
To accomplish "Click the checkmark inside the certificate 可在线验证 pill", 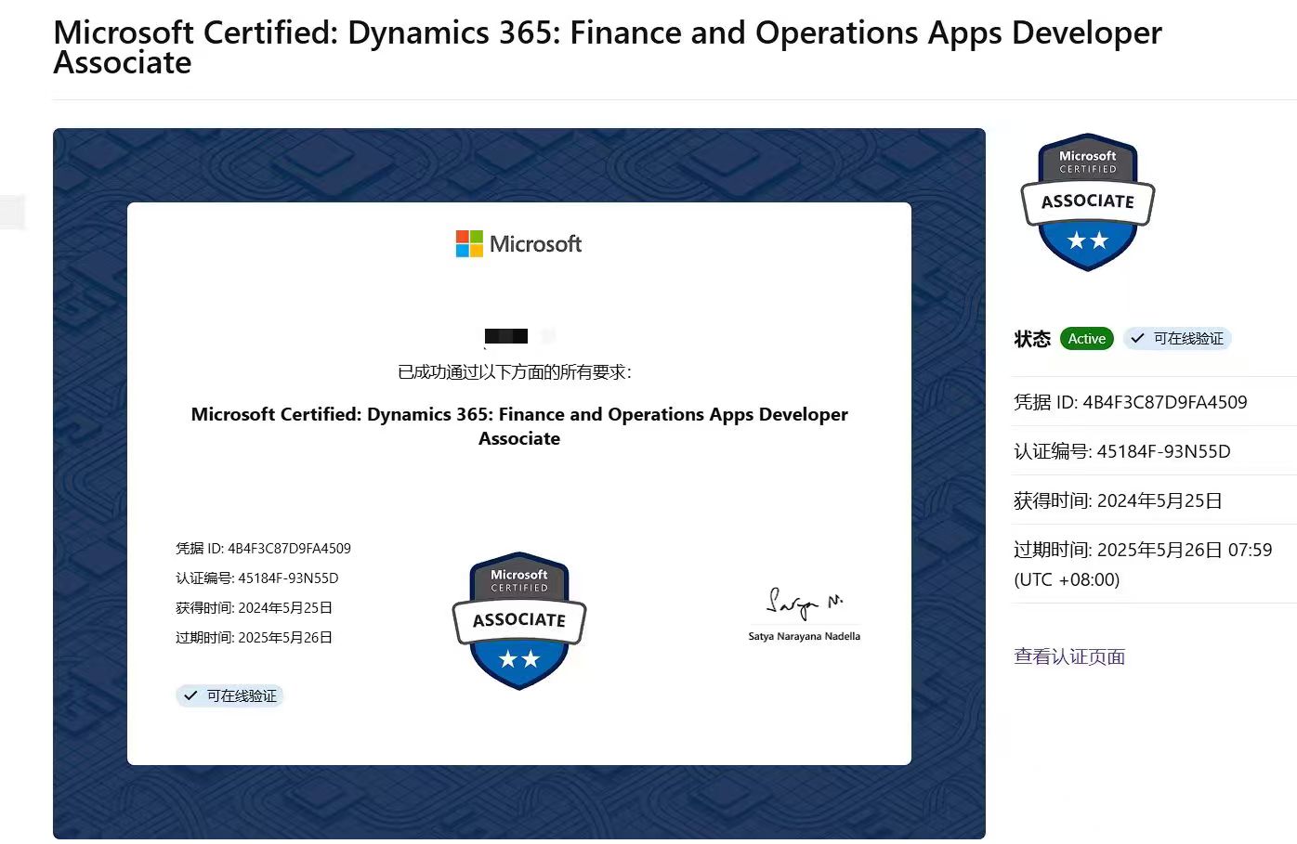I will [190, 695].
